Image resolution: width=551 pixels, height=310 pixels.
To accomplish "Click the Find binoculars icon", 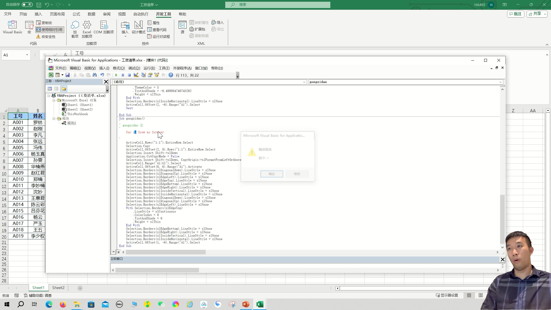I will point(94,75).
